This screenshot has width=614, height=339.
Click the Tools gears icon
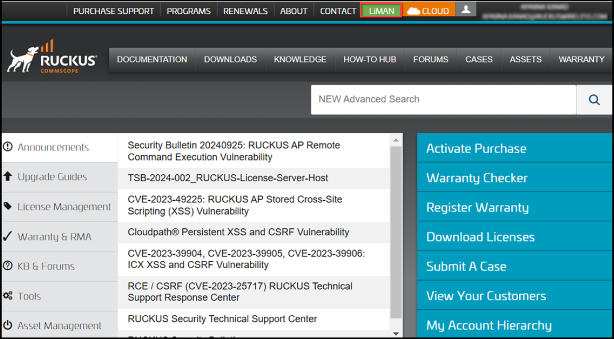click(7, 296)
